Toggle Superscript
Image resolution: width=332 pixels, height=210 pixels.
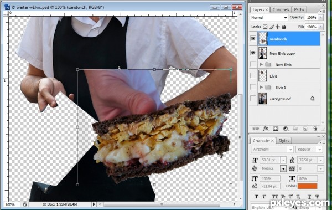click(x=291, y=197)
